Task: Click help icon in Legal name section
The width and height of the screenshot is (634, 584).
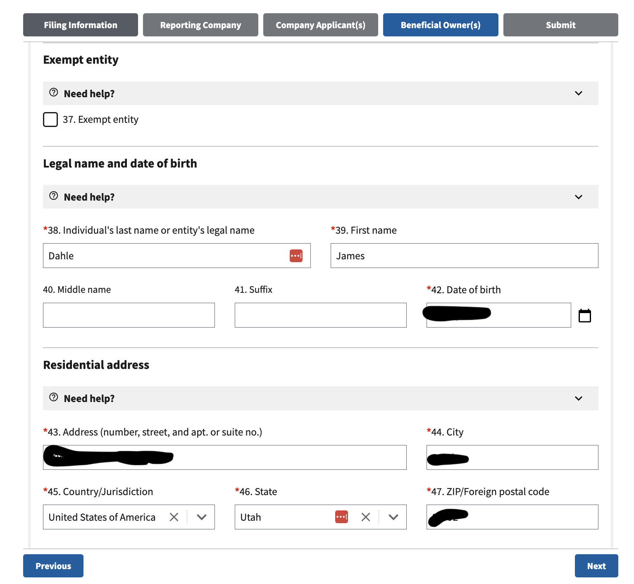Action: pyautogui.click(x=54, y=196)
